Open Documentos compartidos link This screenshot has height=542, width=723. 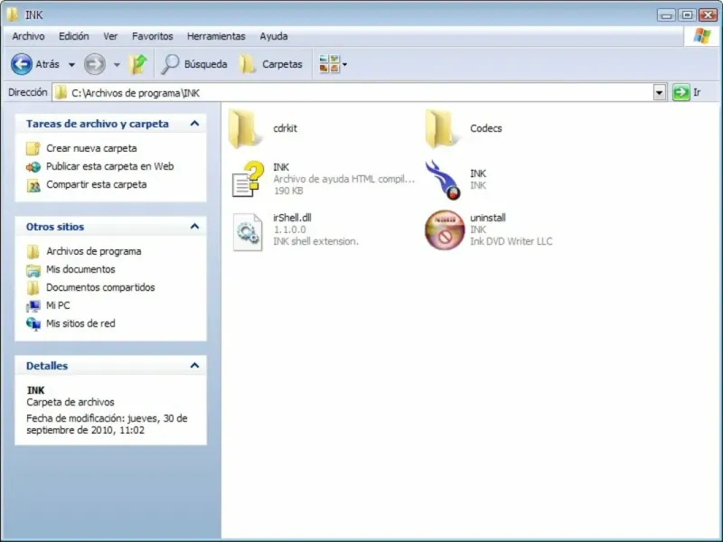pyautogui.click(x=100, y=287)
